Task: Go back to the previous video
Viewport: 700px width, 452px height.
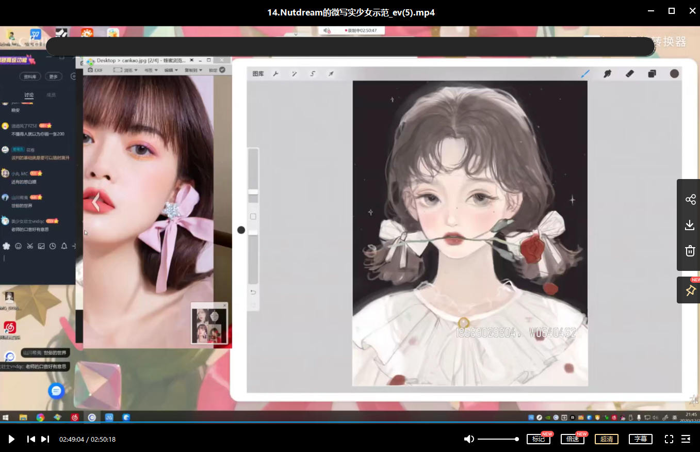Action: click(x=31, y=439)
